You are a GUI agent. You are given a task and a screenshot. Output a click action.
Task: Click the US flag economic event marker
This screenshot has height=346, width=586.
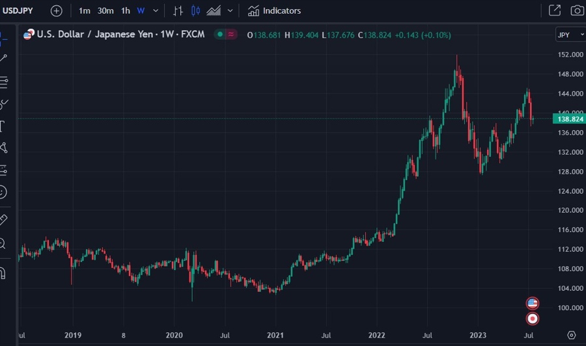(532, 303)
